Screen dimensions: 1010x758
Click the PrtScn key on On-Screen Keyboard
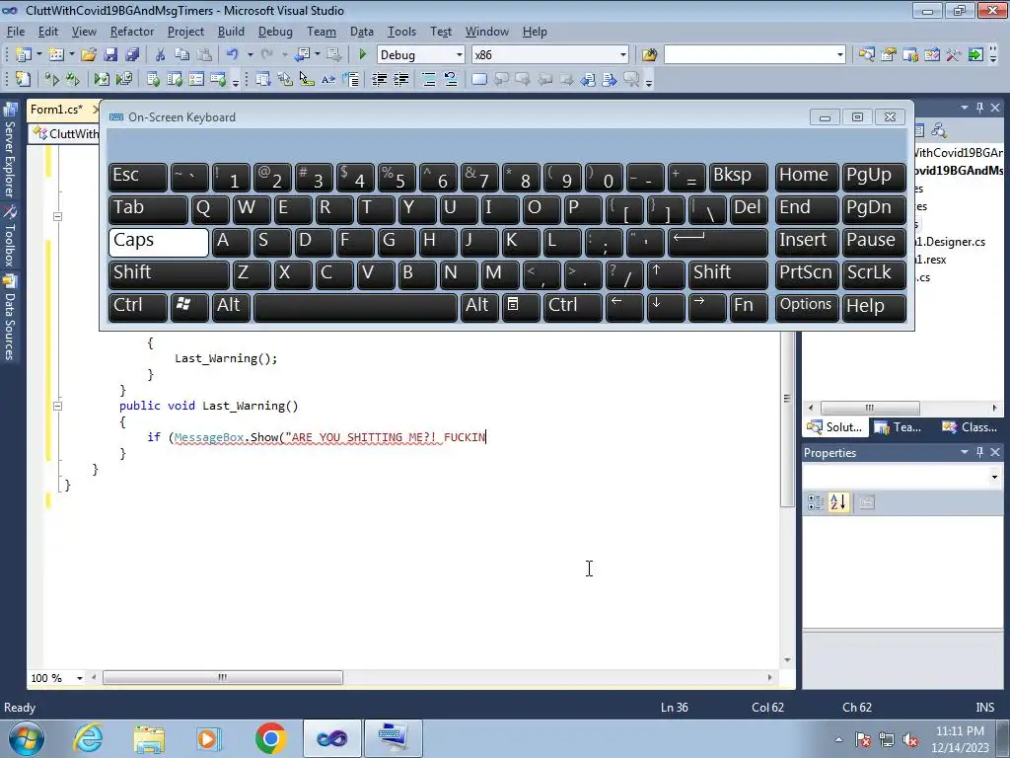click(x=807, y=274)
